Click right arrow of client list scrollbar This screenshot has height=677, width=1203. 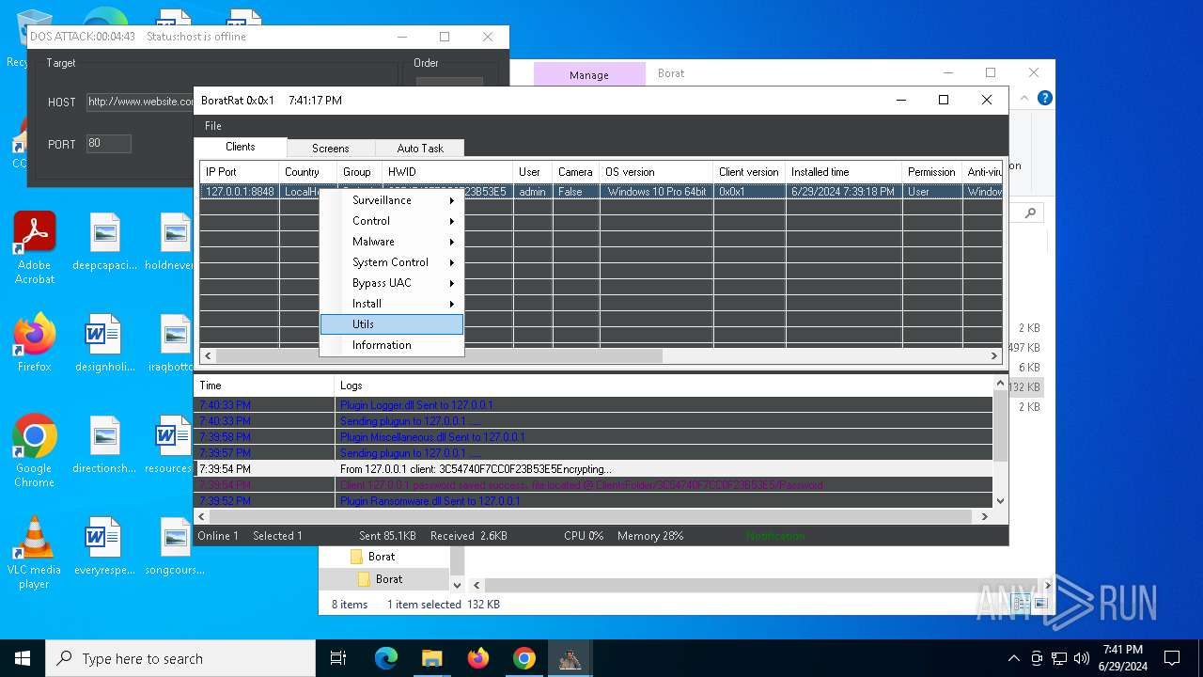[x=994, y=356]
